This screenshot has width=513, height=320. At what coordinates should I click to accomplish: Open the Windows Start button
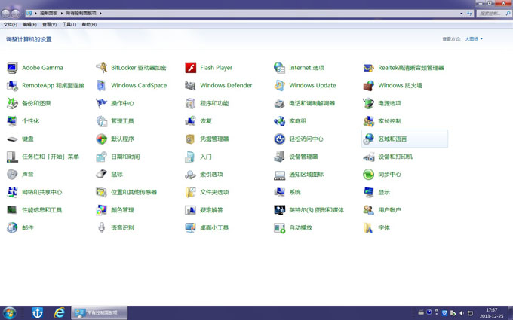coord(9,313)
